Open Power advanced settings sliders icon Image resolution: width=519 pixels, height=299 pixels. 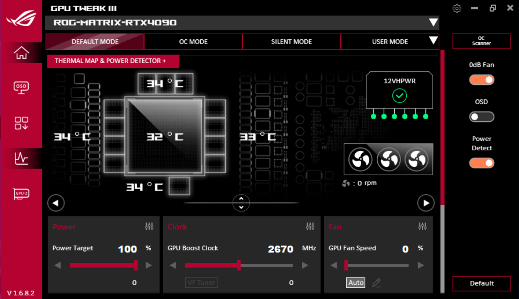pyautogui.click(x=149, y=227)
